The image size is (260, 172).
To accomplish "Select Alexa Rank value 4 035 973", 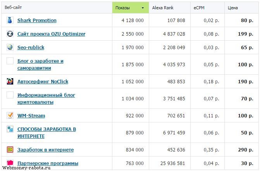I will [x=174, y=64].
